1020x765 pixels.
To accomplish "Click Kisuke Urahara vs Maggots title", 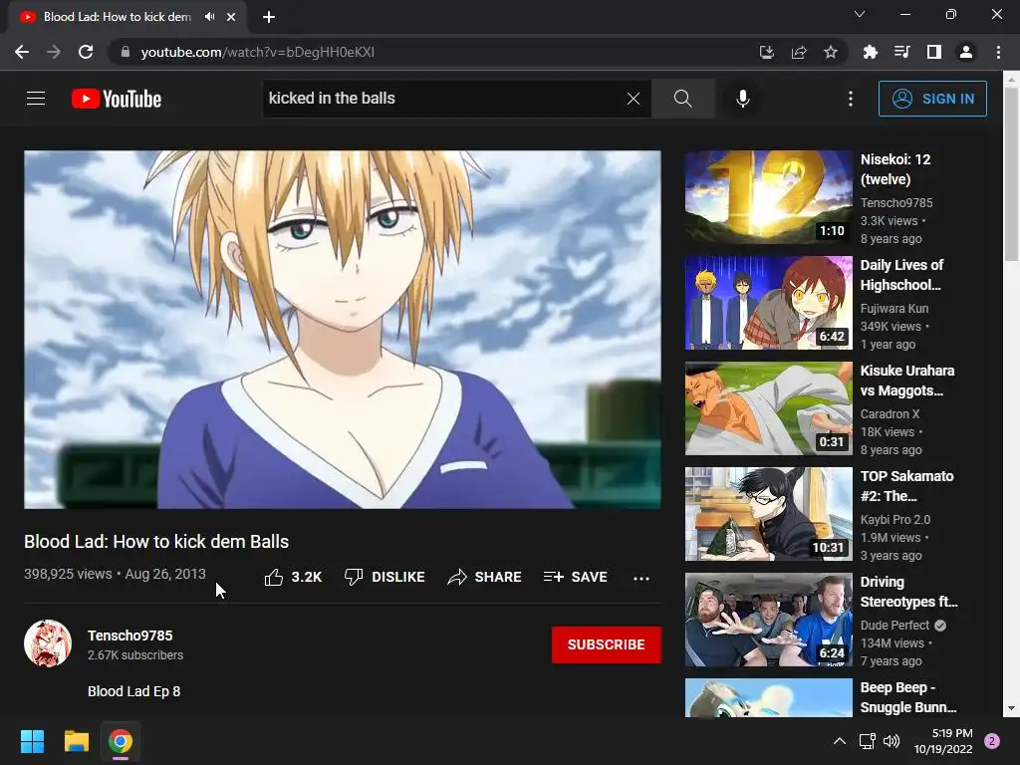I will point(906,381).
